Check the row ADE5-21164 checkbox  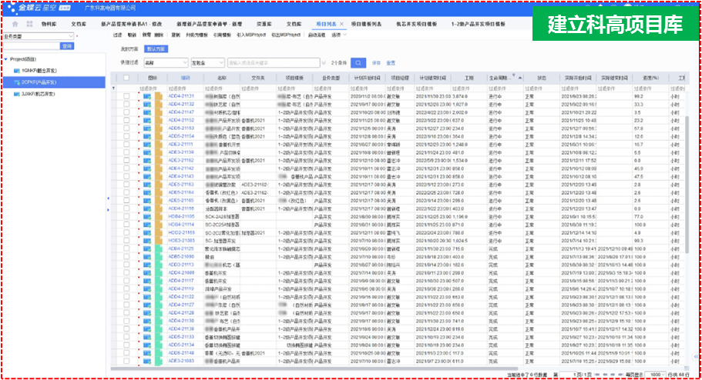126,192
